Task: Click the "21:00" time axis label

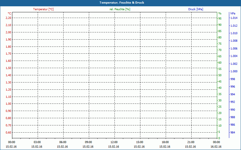Action: pyautogui.click(x=191, y=142)
